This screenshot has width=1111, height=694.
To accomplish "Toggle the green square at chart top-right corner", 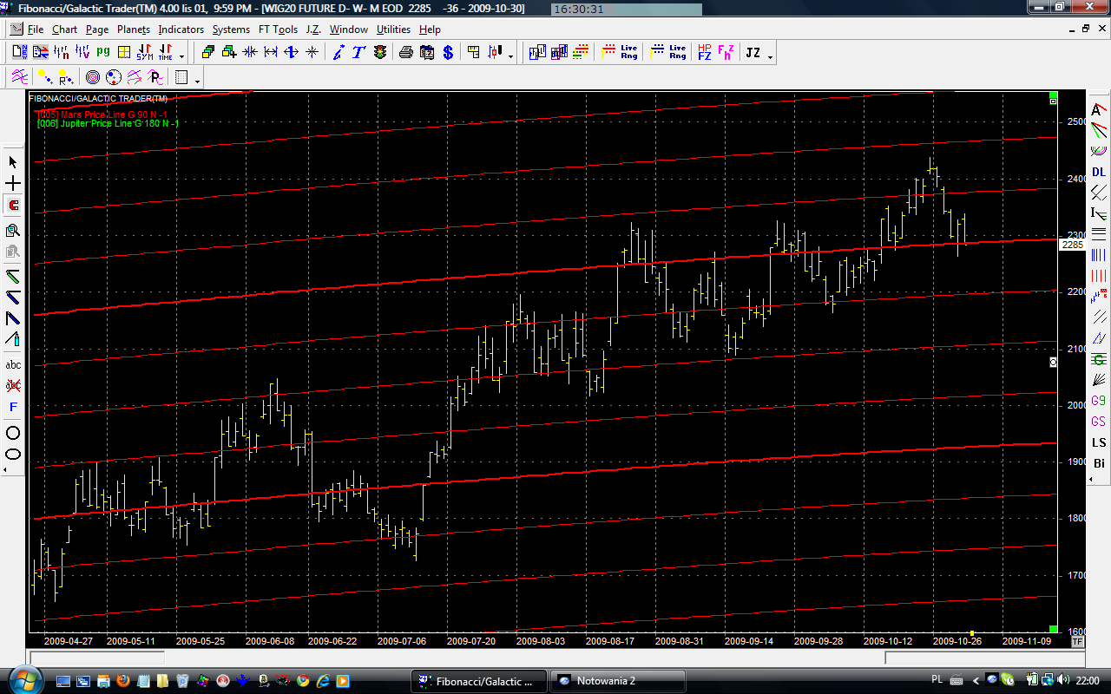I will (1053, 94).
